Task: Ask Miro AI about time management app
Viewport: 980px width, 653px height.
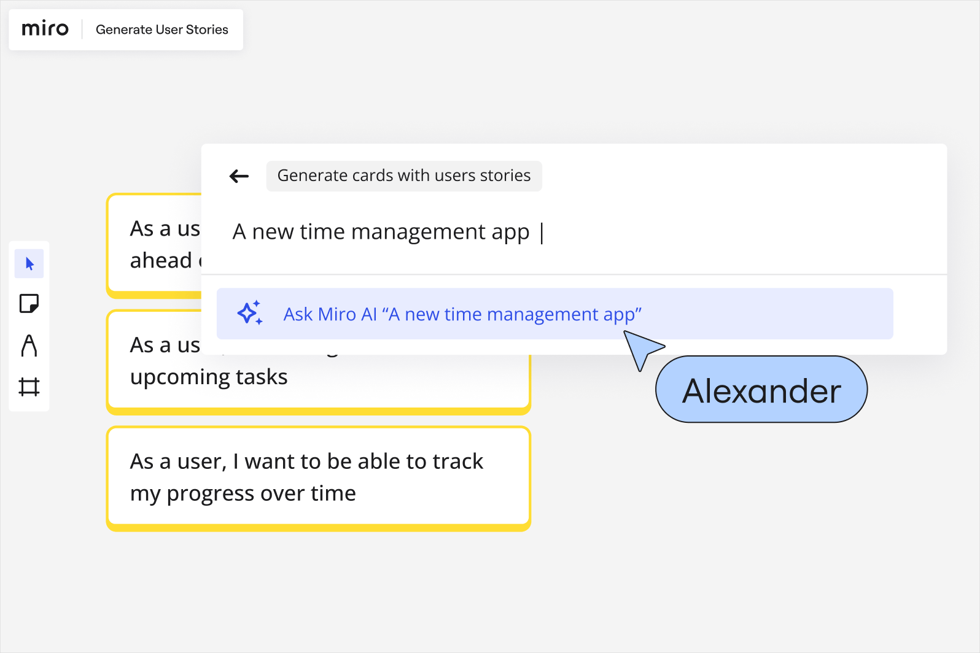Action: (554, 314)
